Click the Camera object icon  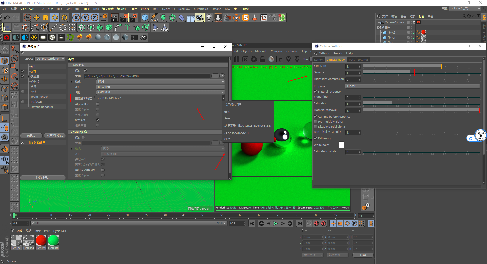click(x=200, y=18)
